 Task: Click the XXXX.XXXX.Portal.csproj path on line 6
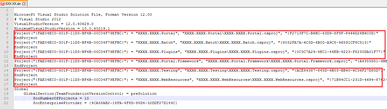coord(231,33)
